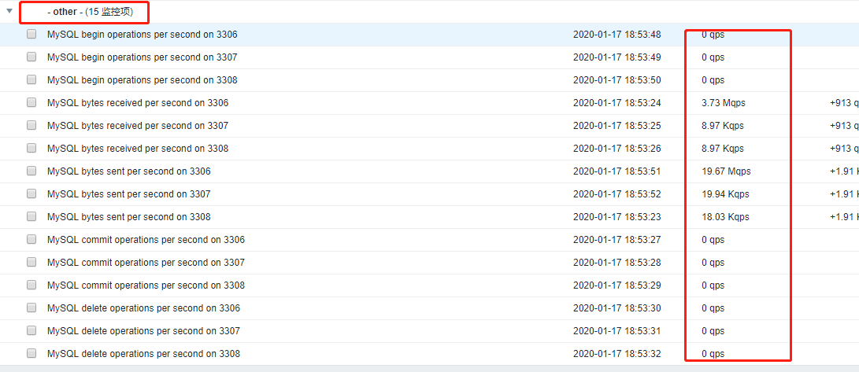Click timestamp 2020-01-17 18:53:25
The width and height of the screenshot is (859, 372).
click(x=616, y=126)
